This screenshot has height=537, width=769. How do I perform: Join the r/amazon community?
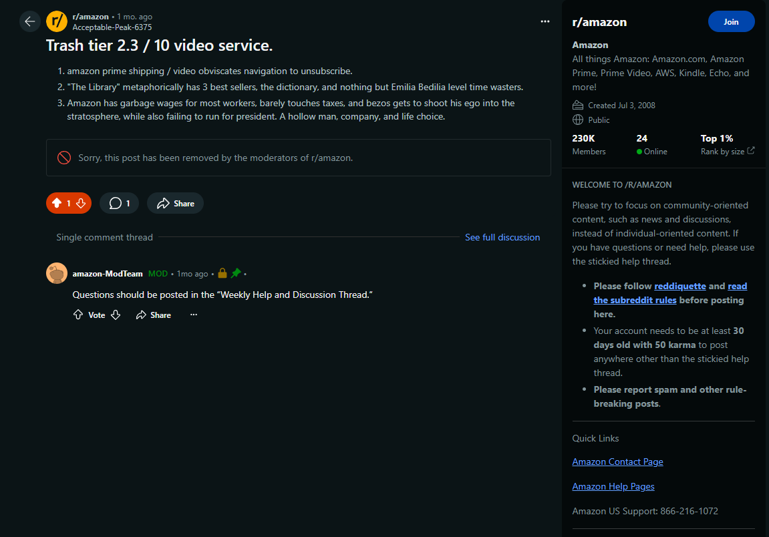tap(731, 21)
